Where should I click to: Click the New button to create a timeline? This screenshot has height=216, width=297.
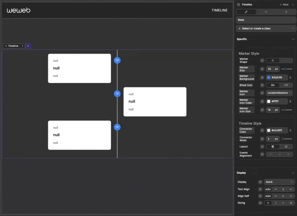[284, 4]
